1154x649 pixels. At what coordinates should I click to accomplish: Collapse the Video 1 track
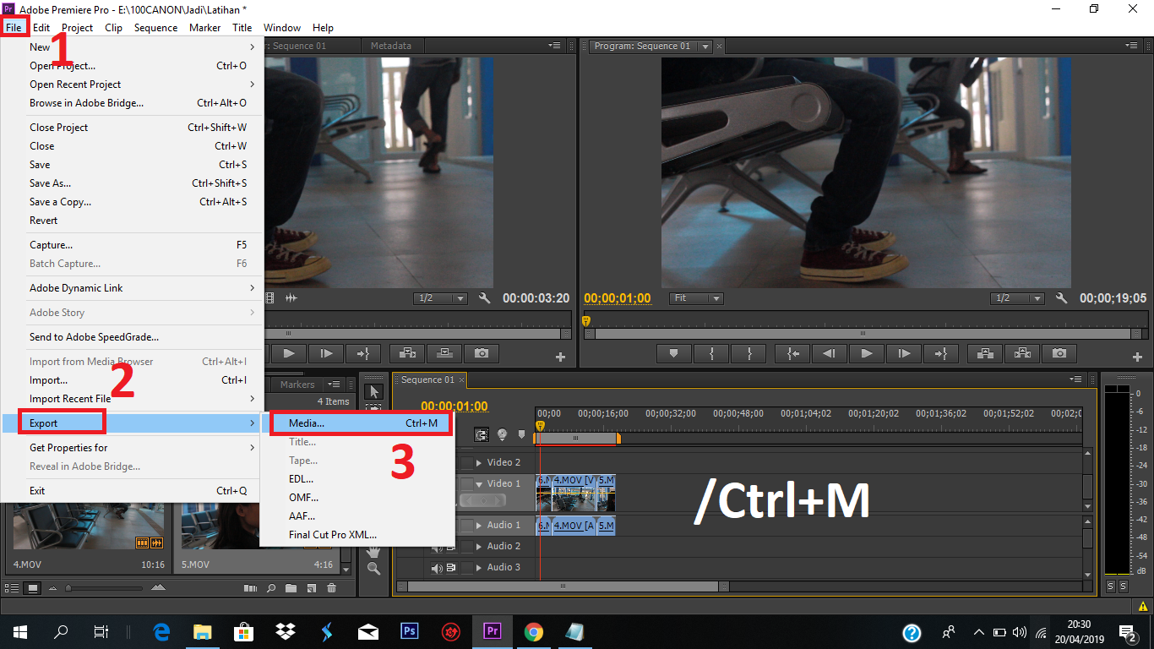(479, 484)
